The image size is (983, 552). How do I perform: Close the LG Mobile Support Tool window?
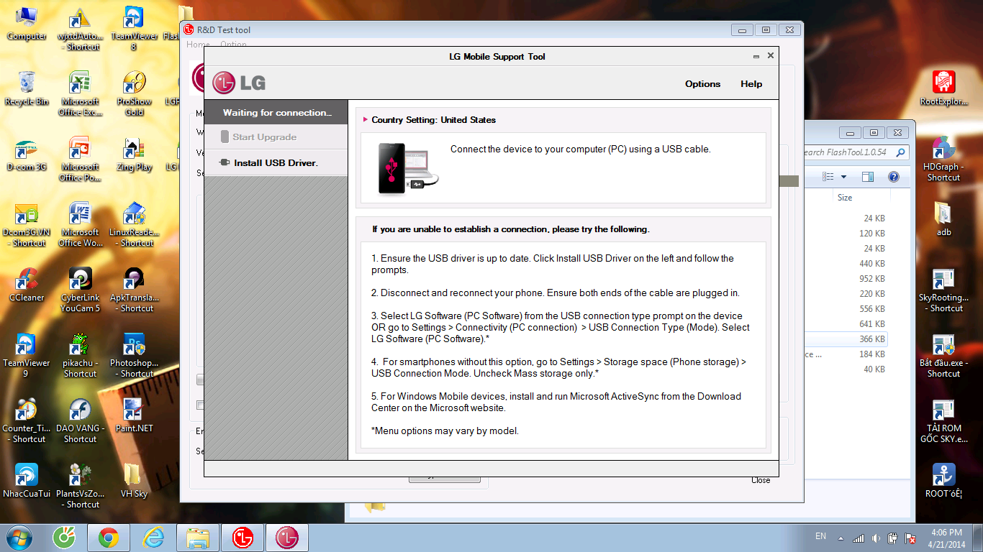(771, 56)
